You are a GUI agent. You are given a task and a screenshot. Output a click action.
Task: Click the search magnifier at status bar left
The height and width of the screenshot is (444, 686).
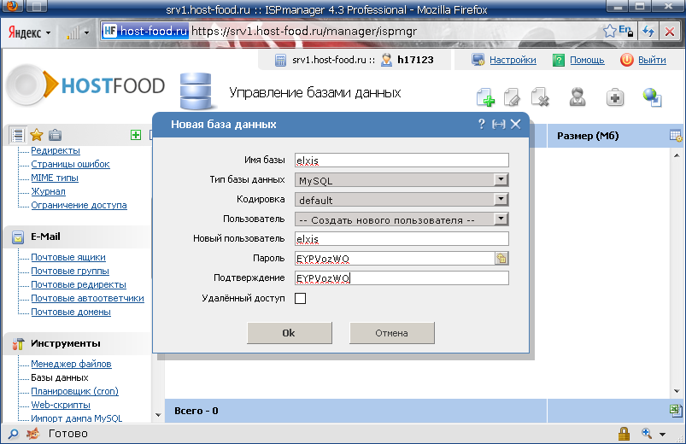click(x=14, y=434)
